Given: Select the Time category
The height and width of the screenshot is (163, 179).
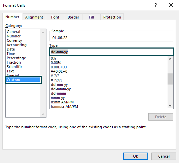Looking at the screenshot, I should [x=23, y=54].
